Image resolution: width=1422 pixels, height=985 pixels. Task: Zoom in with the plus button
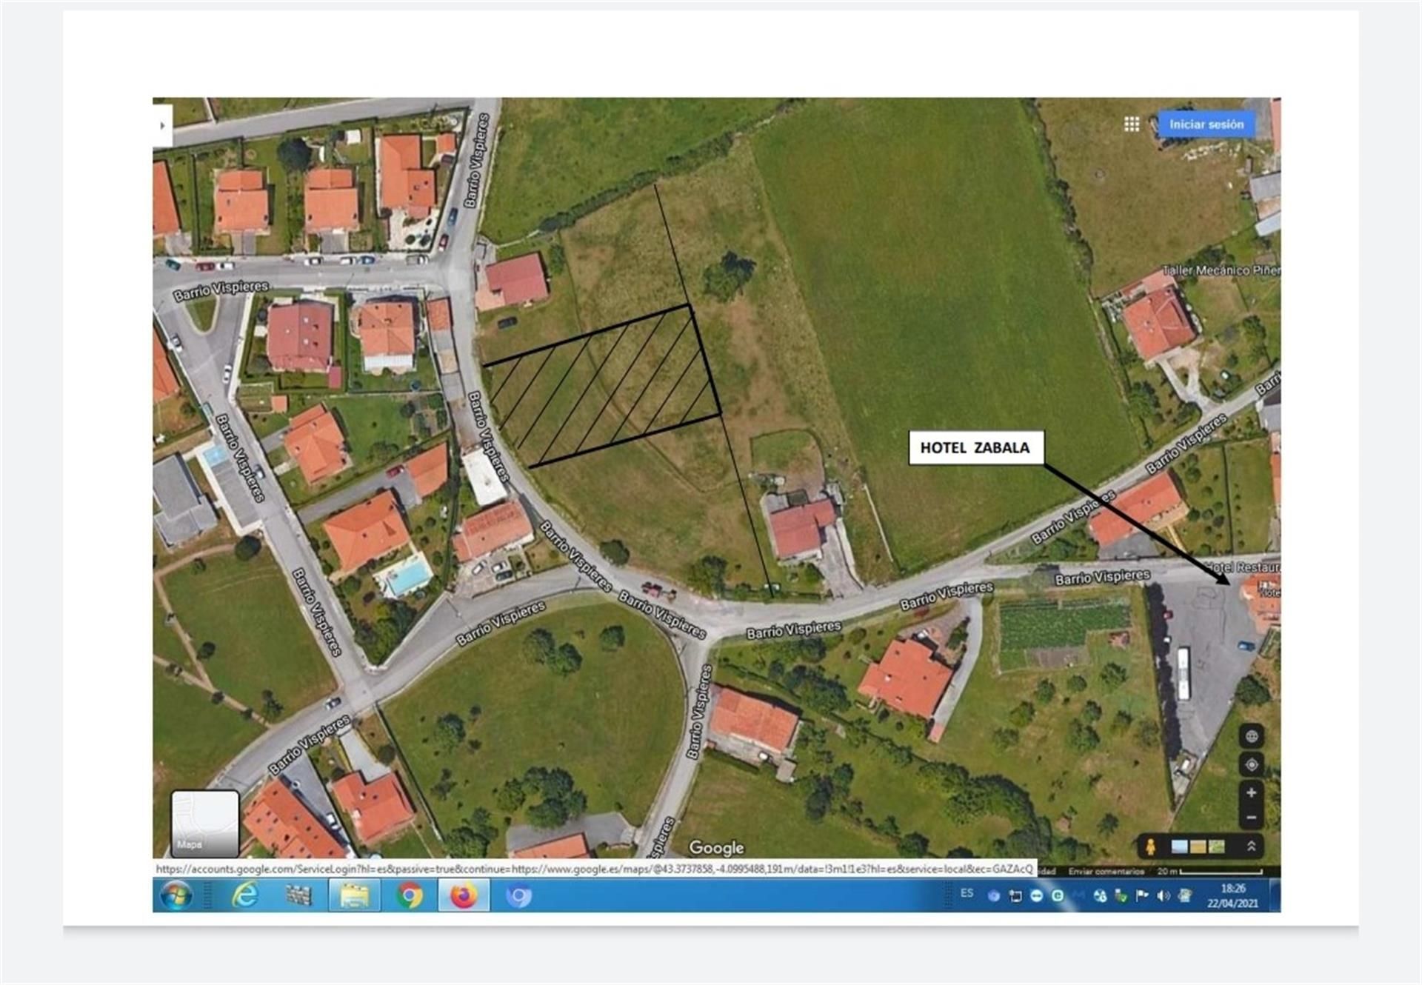pyautogui.click(x=1251, y=792)
